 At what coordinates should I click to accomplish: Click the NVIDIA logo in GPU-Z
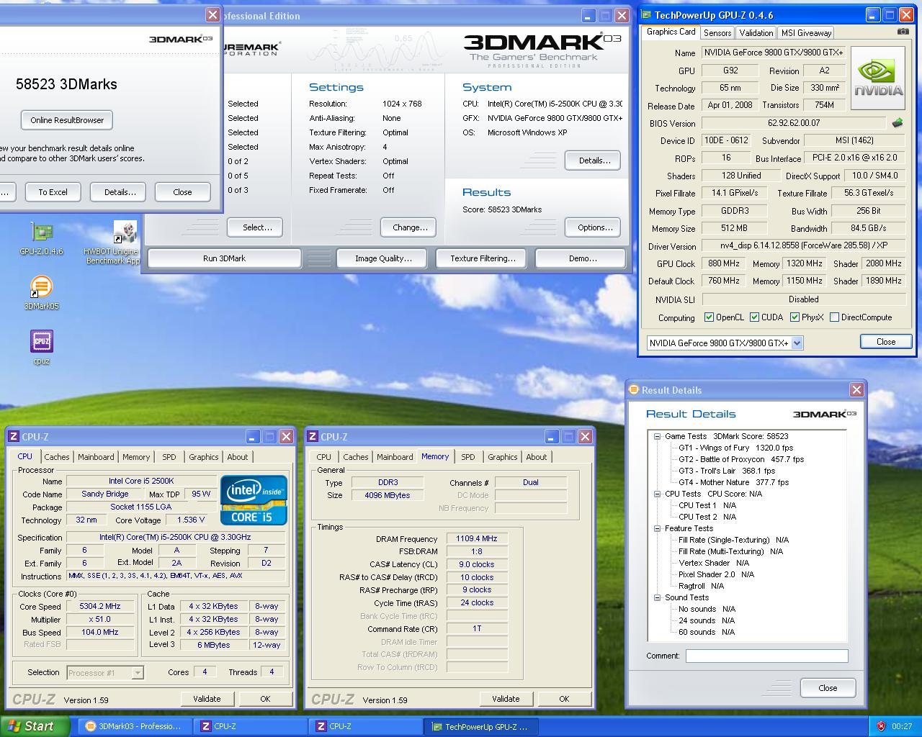coord(878,78)
